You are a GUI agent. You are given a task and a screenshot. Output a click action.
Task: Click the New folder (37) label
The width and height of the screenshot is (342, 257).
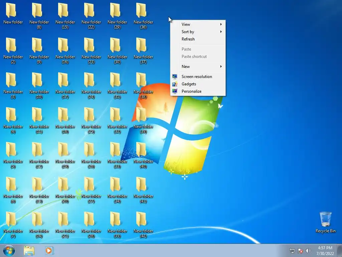pos(143,59)
